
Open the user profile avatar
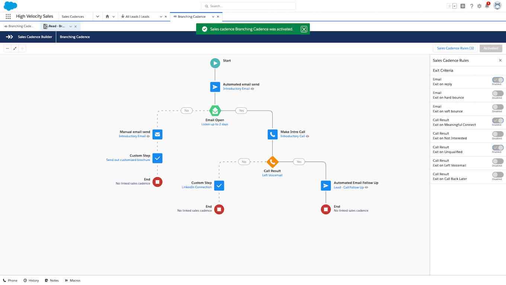(497, 6)
